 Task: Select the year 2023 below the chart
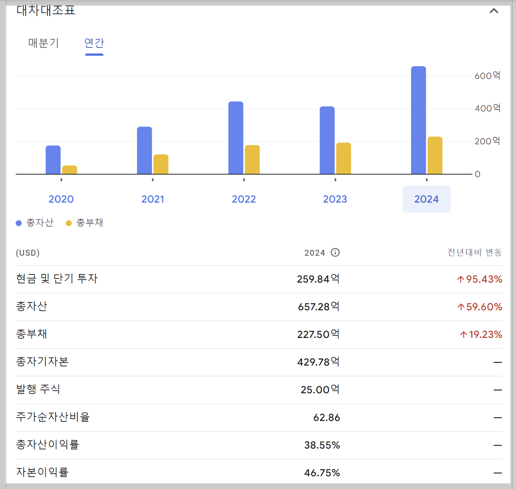tap(335, 199)
